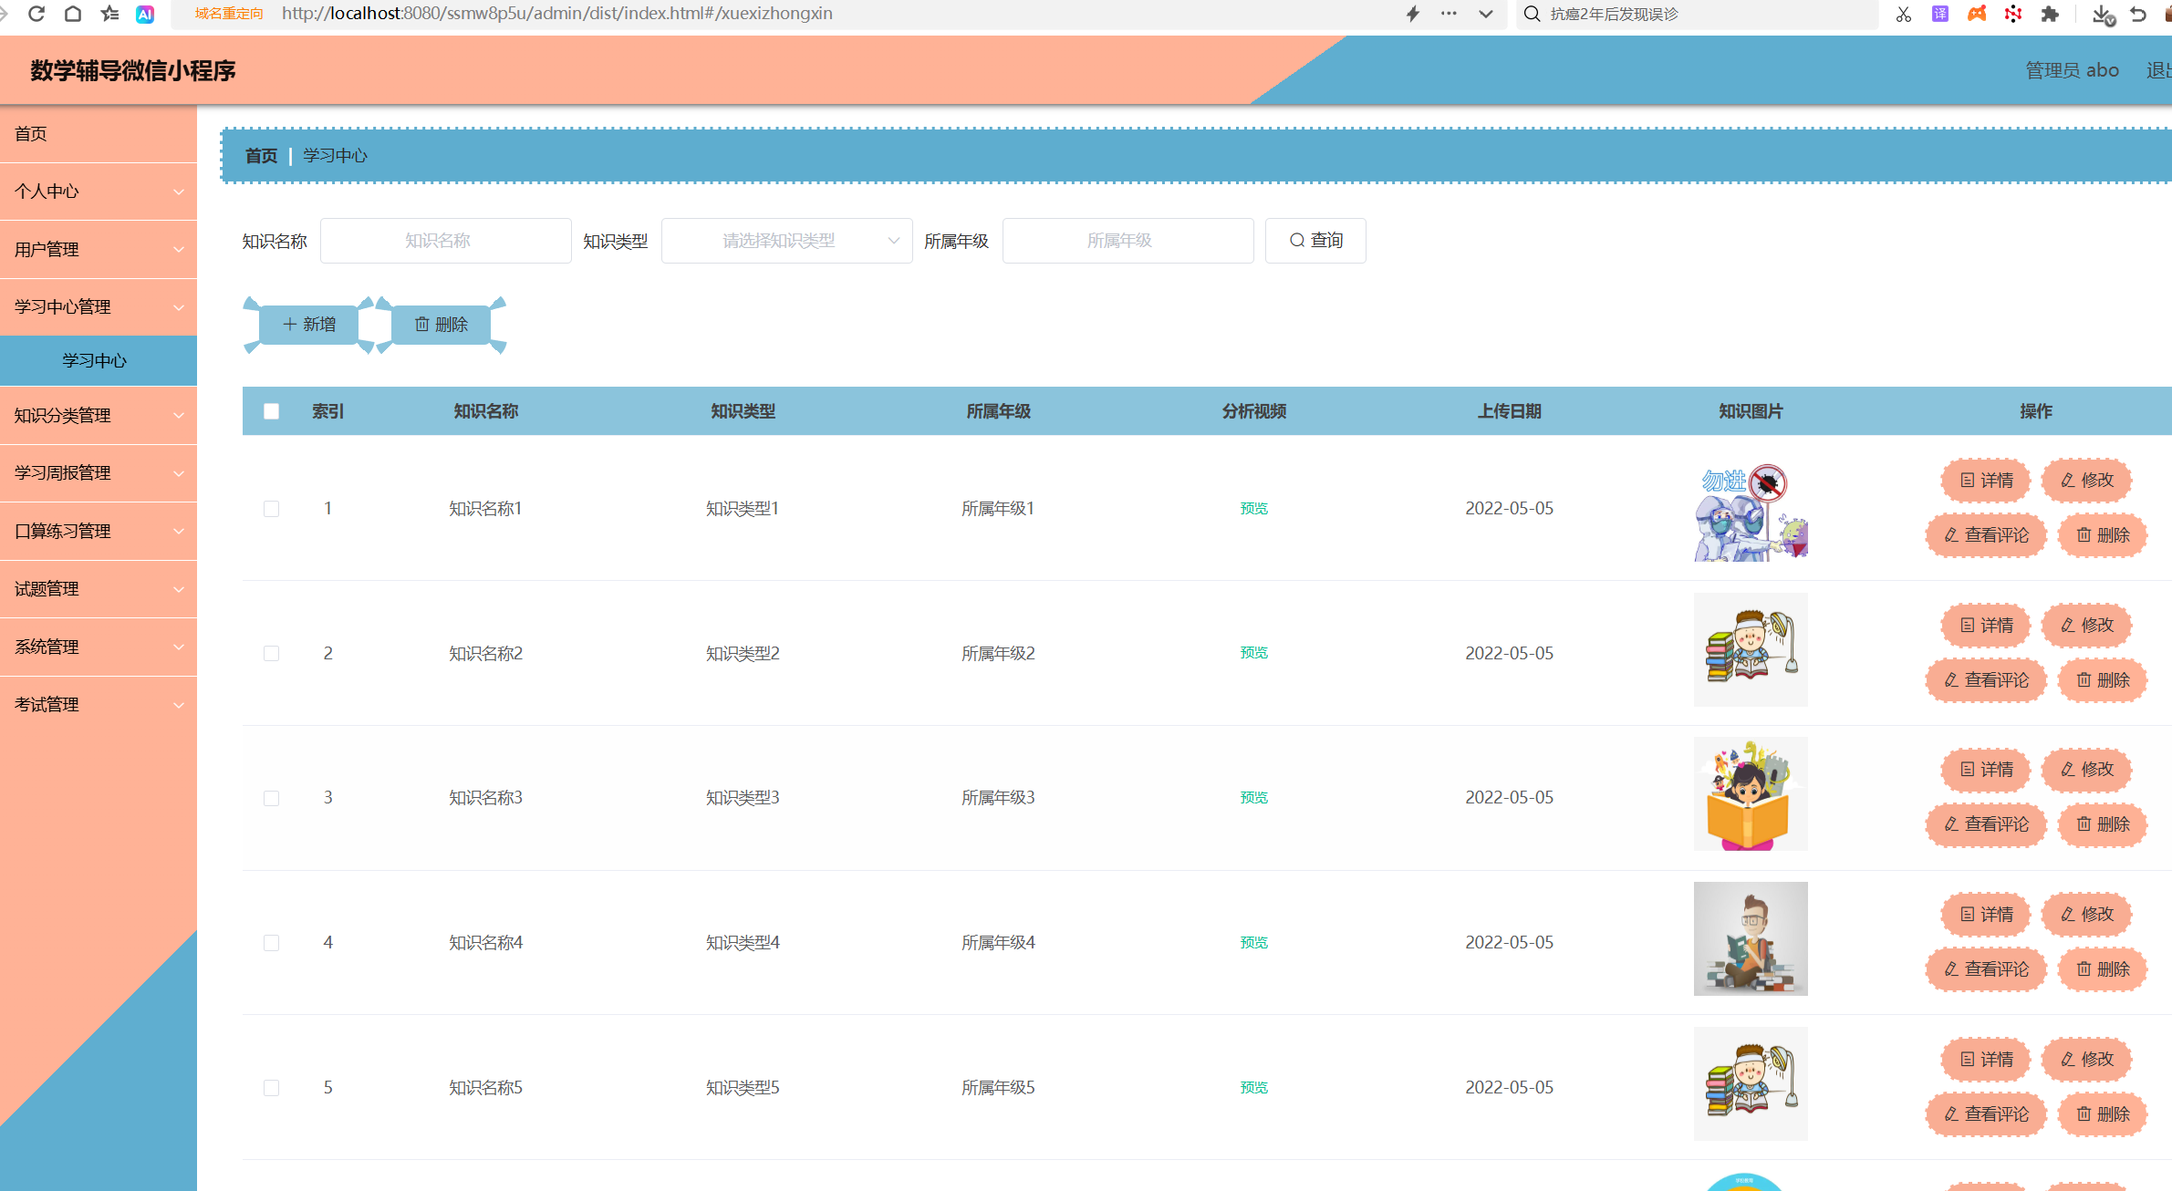Expand the 个人中心 sidebar section
The image size is (2172, 1191).
click(98, 192)
